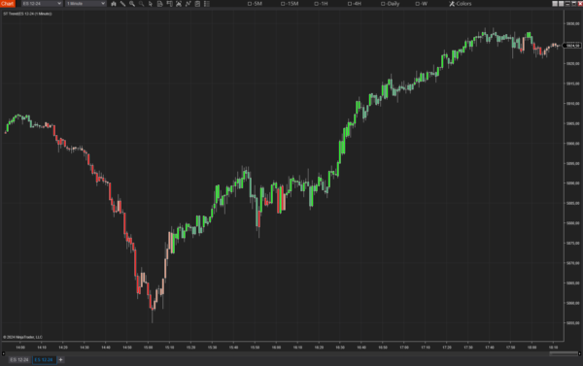The height and width of the screenshot is (366, 583).
Task: Expand the 1 Minute interval dropdown
Action: click(x=86, y=3)
